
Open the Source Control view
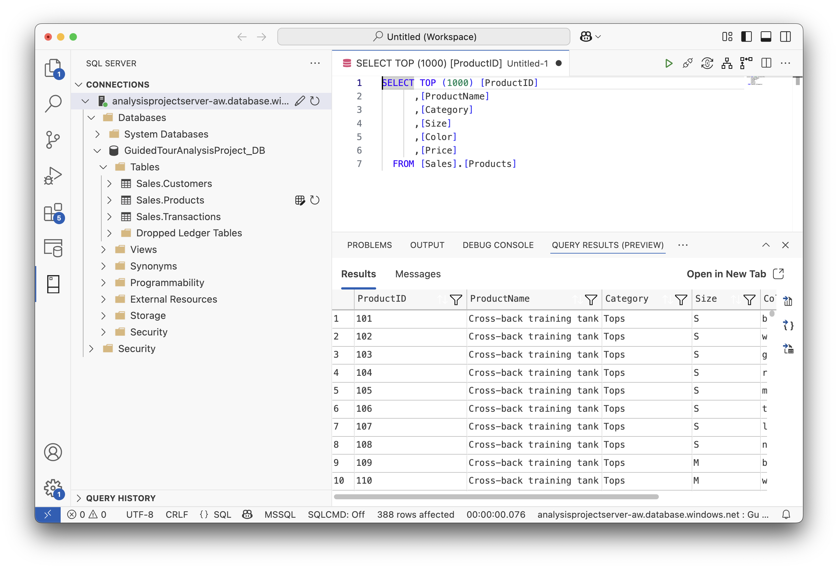point(53,139)
